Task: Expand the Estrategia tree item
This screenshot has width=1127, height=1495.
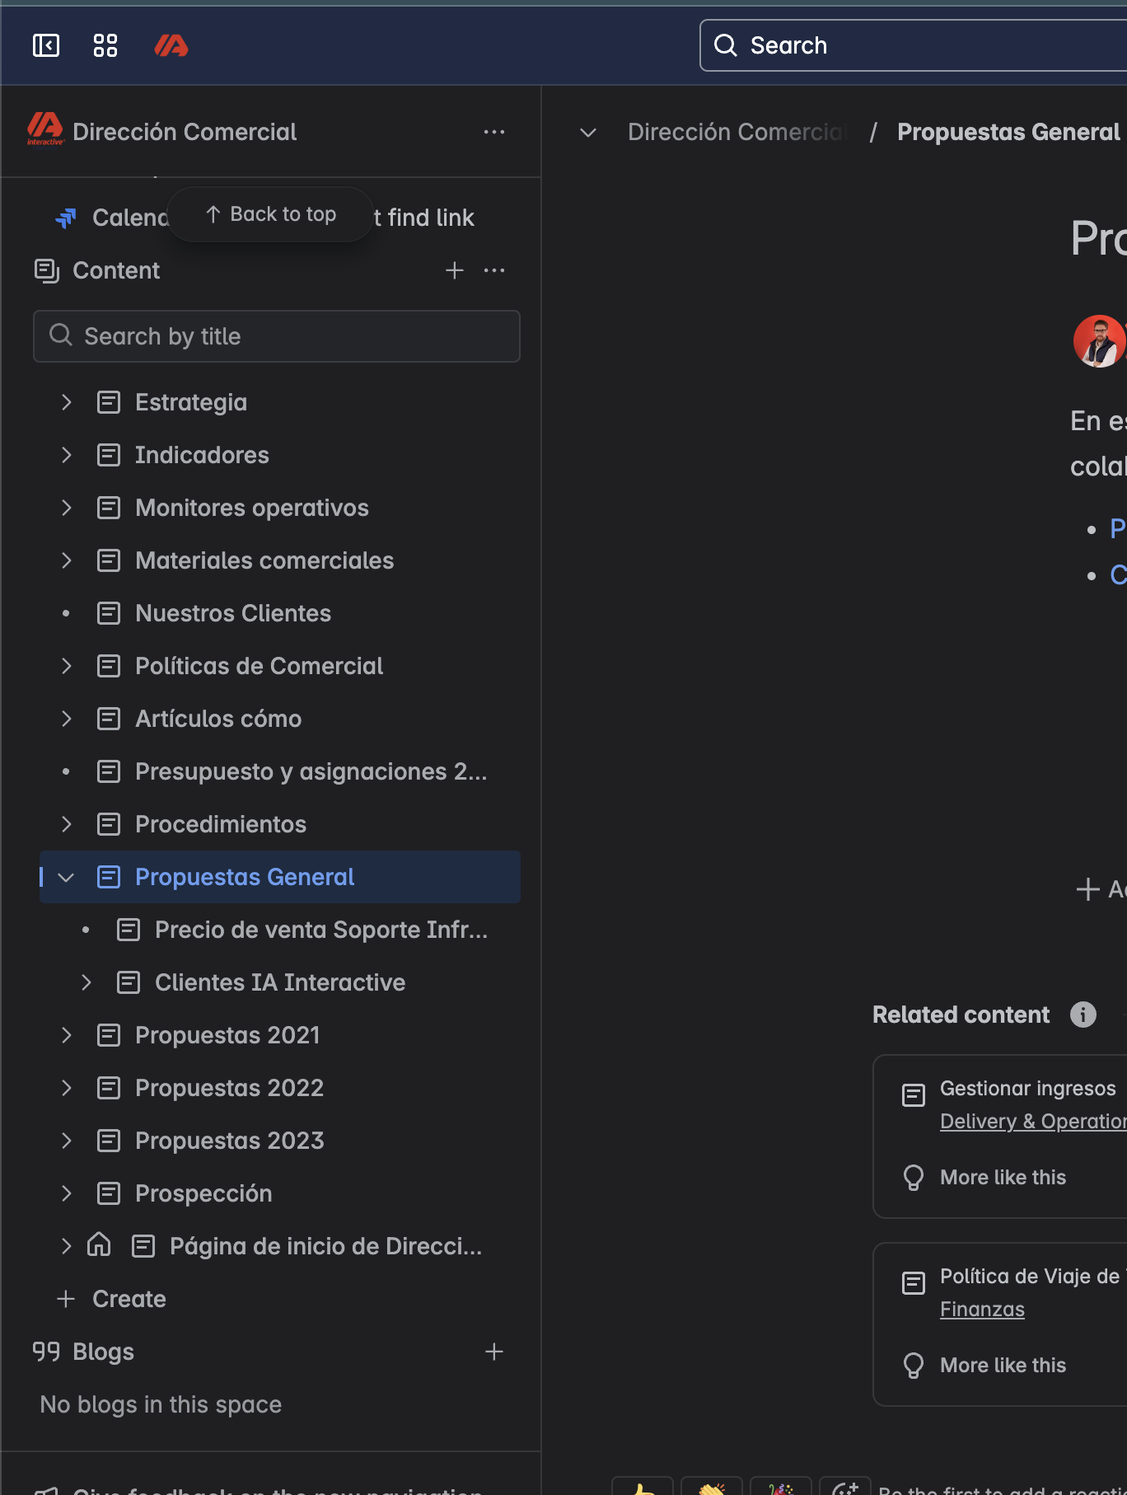Action: [67, 402]
